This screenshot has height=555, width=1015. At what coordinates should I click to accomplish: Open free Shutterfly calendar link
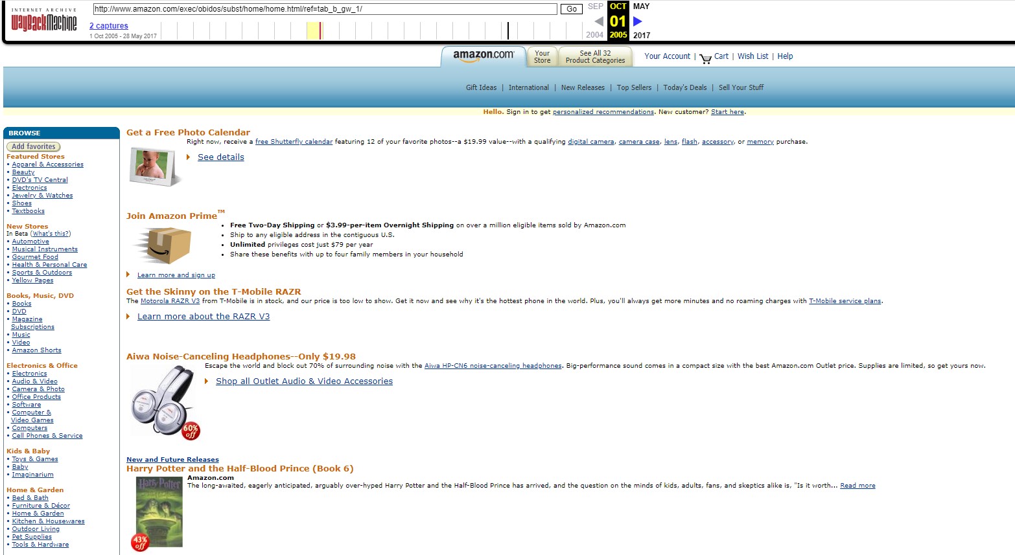(294, 142)
